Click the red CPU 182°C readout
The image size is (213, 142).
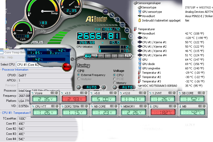163,112
